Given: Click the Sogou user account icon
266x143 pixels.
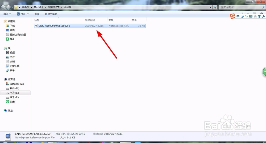Looking at the screenshot, I should tap(255, 16).
